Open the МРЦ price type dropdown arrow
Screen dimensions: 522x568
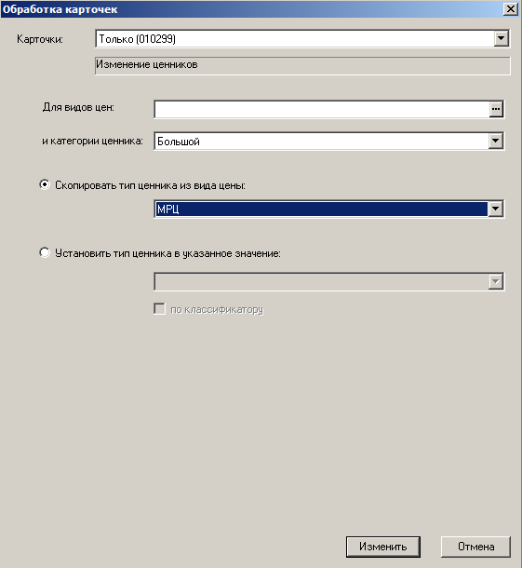point(496,209)
